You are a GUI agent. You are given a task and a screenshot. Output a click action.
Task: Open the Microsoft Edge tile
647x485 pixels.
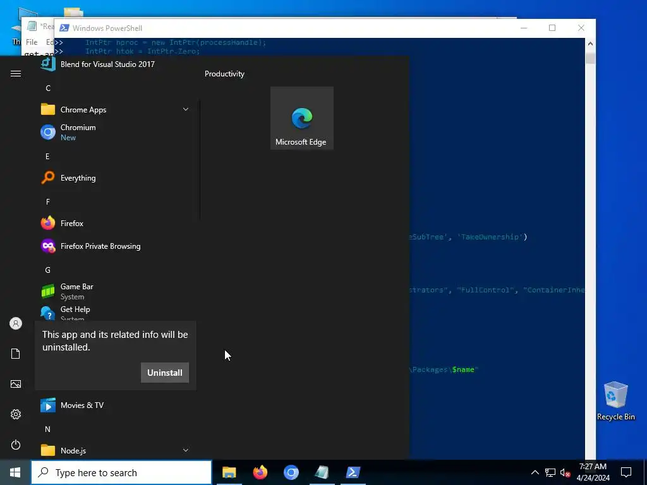coord(301,118)
